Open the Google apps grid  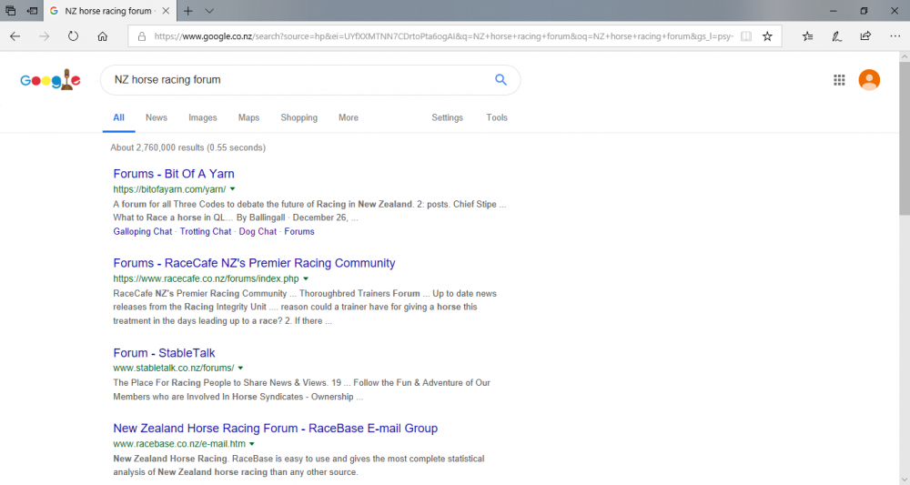[839, 80]
